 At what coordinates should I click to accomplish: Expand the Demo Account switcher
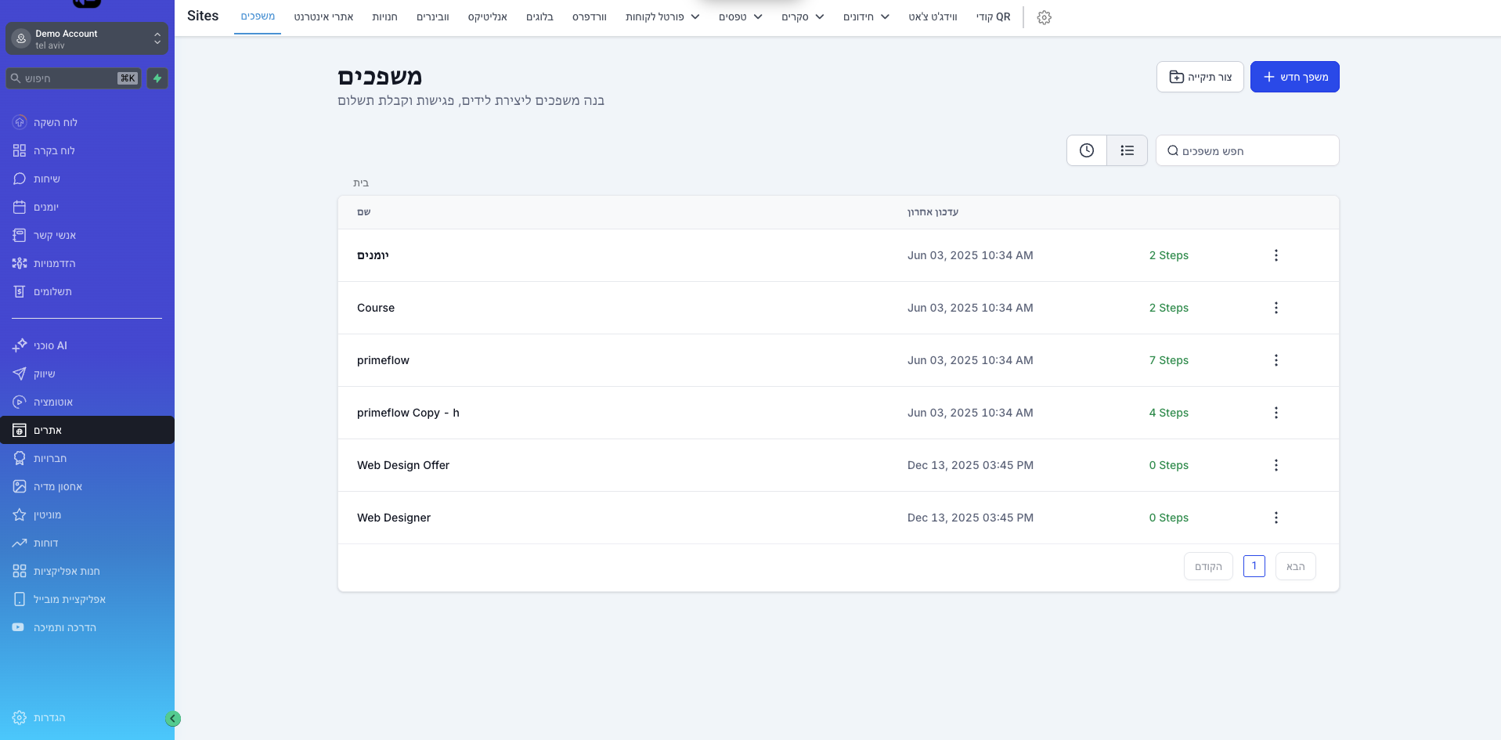[87, 38]
